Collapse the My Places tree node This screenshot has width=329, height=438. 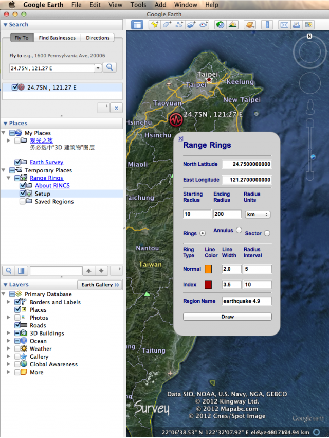(x=4, y=133)
